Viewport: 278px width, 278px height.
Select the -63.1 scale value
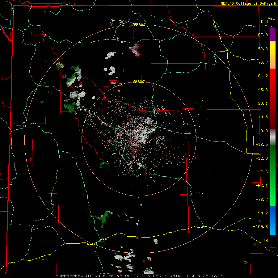click(262, 186)
